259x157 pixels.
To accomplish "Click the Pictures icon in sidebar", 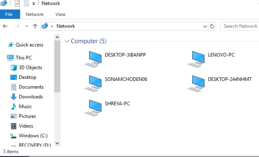I will pyautogui.click(x=14, y=116).
